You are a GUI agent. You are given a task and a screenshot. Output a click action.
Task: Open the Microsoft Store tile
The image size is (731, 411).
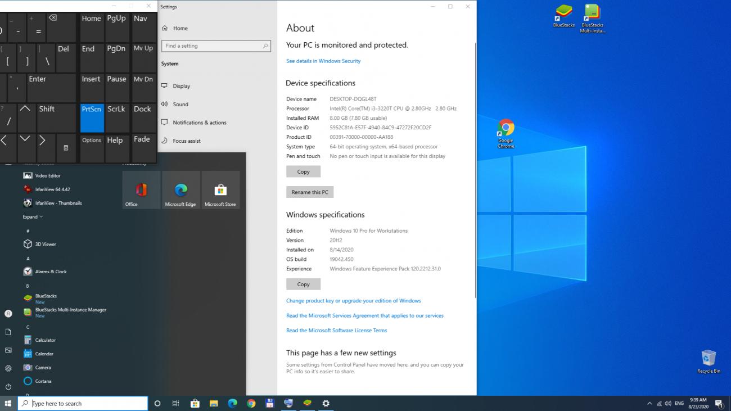click(220, 190)
